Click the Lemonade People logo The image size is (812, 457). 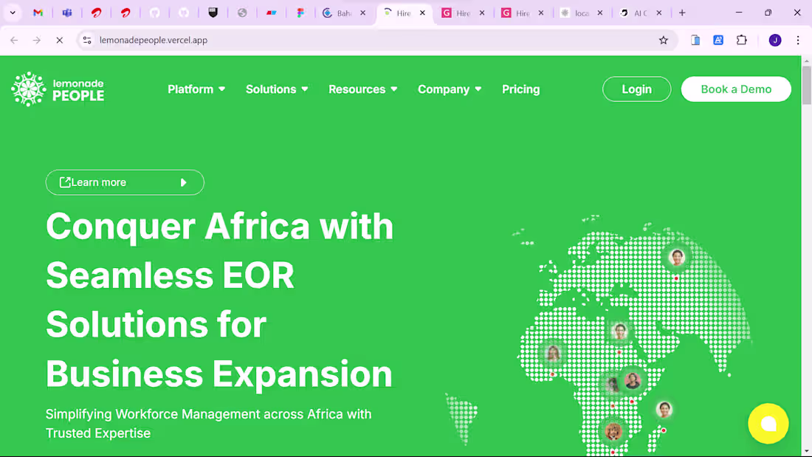(x=58, y=89)
